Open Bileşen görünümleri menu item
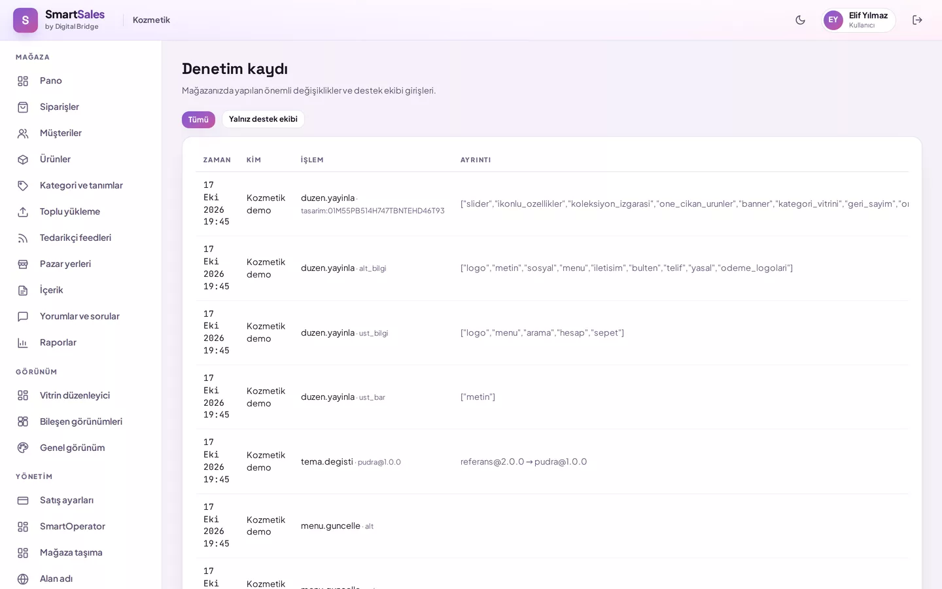Screen dimensions: 942x589 tap(81, 421)
